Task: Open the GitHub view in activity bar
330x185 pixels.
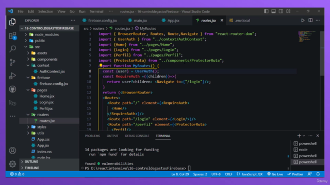Action: tap(12, 89)
